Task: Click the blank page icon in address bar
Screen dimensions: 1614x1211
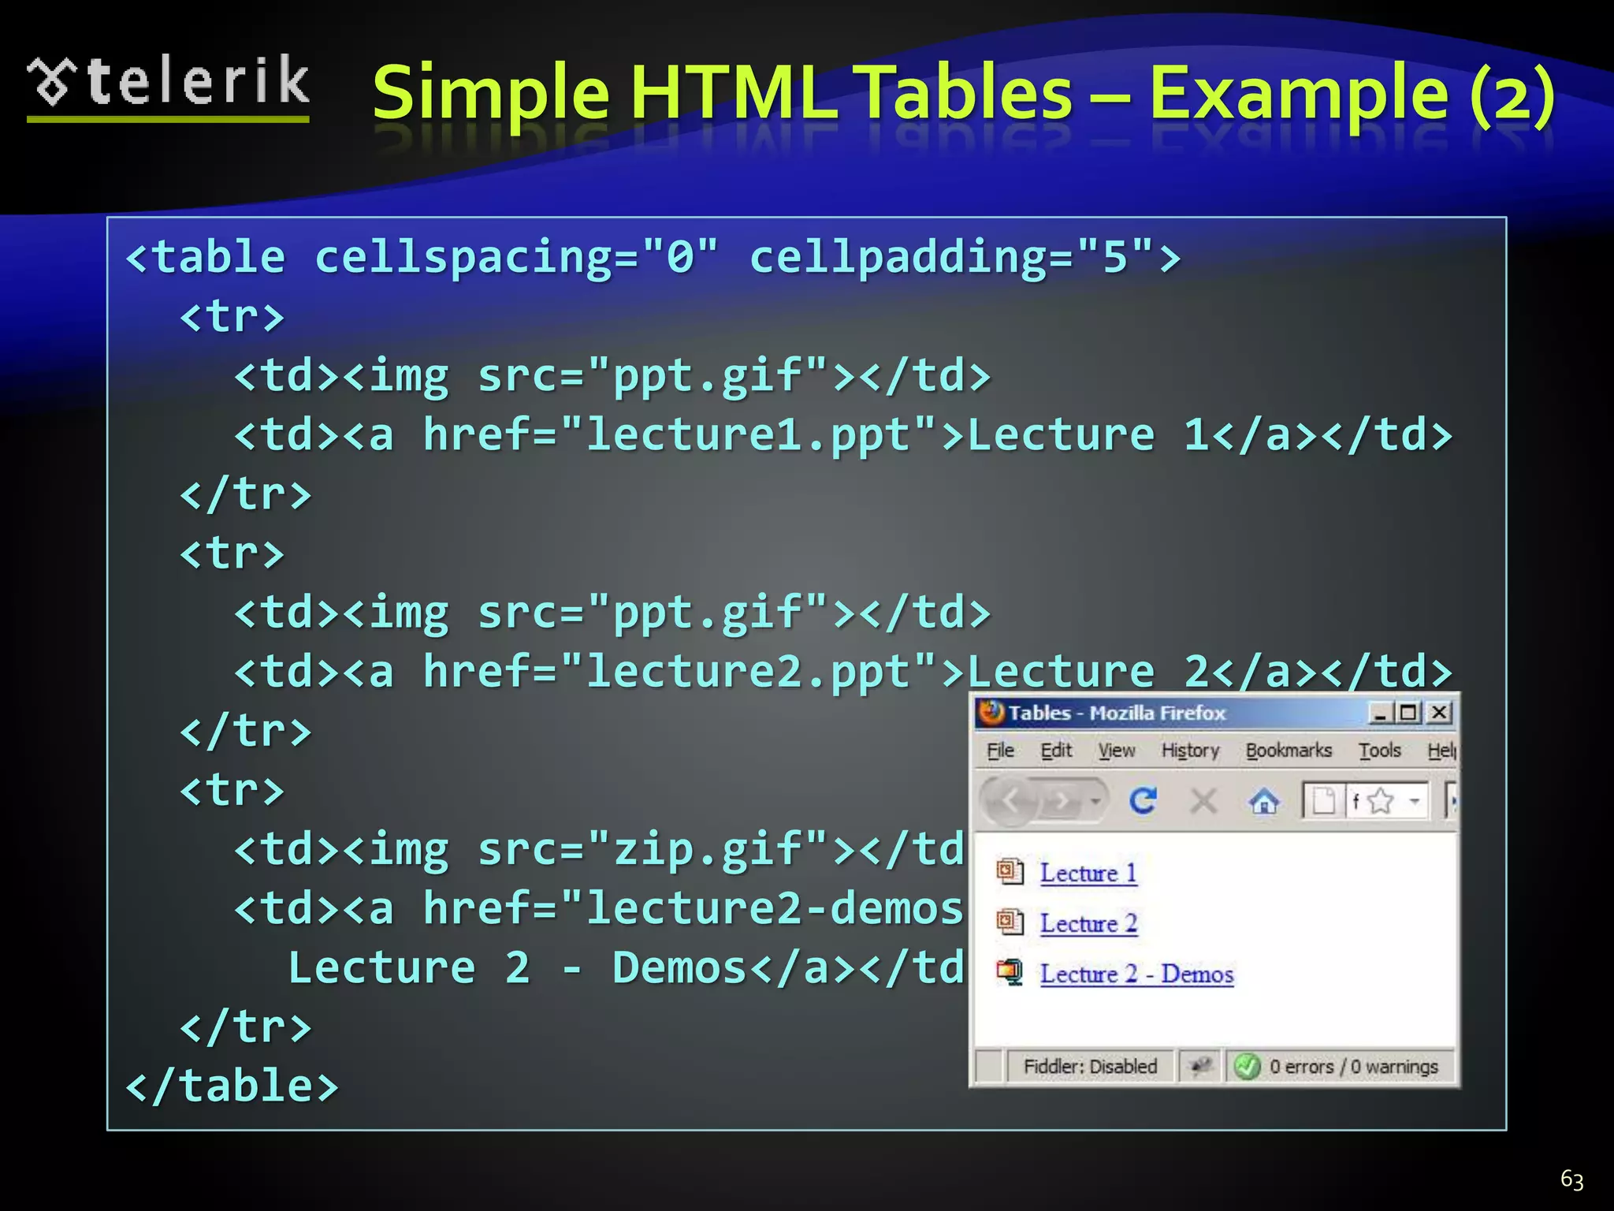Action: pos(1323,802)
